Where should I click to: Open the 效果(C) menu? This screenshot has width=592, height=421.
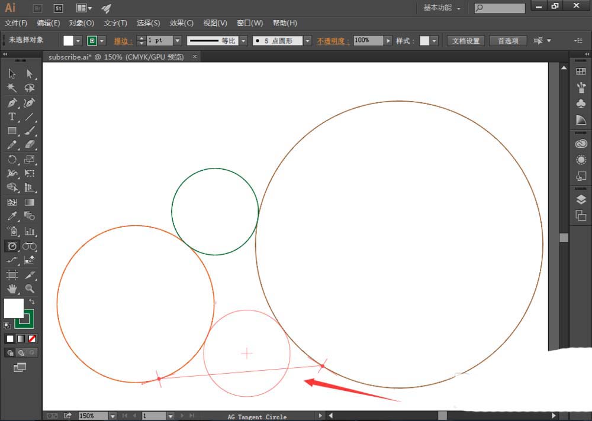(181, 23)
